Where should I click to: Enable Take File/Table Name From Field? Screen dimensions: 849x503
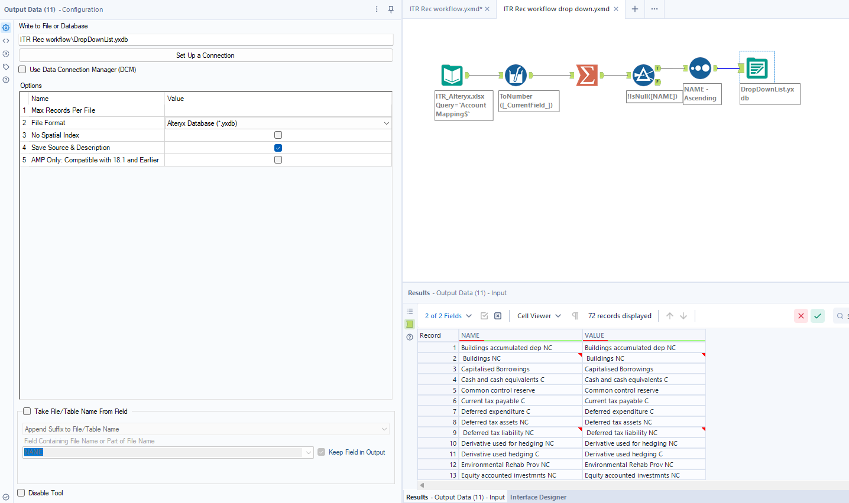click(27, 411)
